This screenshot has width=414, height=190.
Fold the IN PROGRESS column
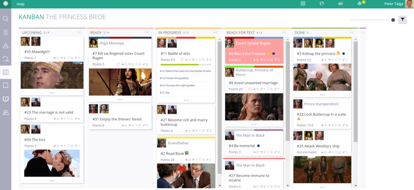[215, 32]
